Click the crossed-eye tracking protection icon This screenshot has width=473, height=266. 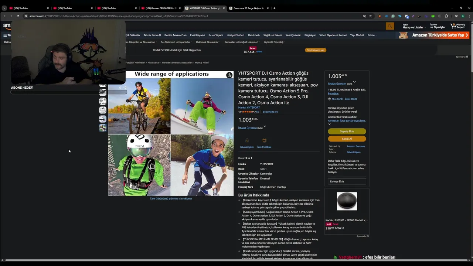[x=364, y=16]
